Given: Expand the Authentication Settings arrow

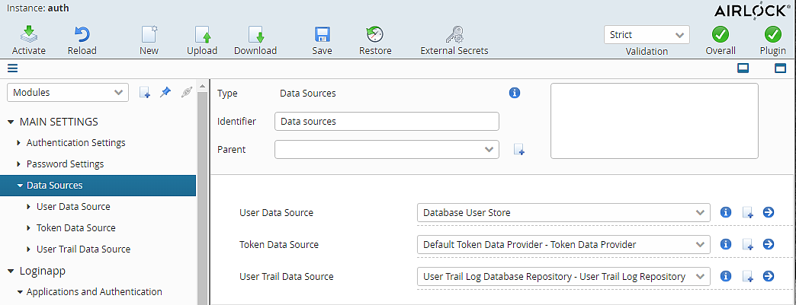Looking at the screenshot, I should [x=19, y=143].
